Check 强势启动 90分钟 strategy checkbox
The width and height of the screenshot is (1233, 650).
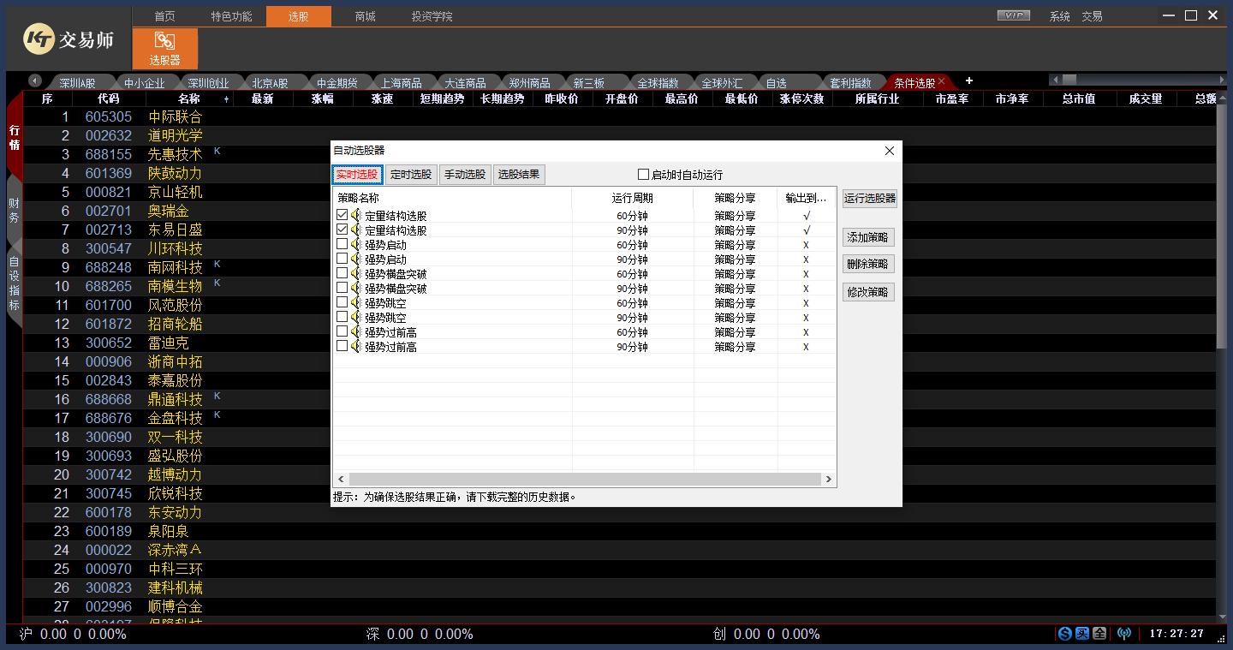(x=342, y=259)
